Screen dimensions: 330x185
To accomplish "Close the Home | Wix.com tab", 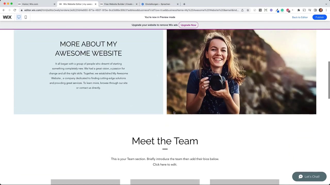I will coord(54,4).
